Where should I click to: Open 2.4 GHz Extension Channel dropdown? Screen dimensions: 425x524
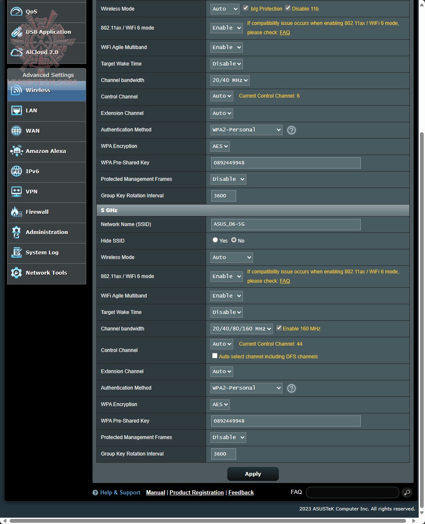click(222, 113)
